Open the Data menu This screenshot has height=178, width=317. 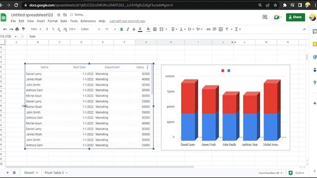coord(64,21)
